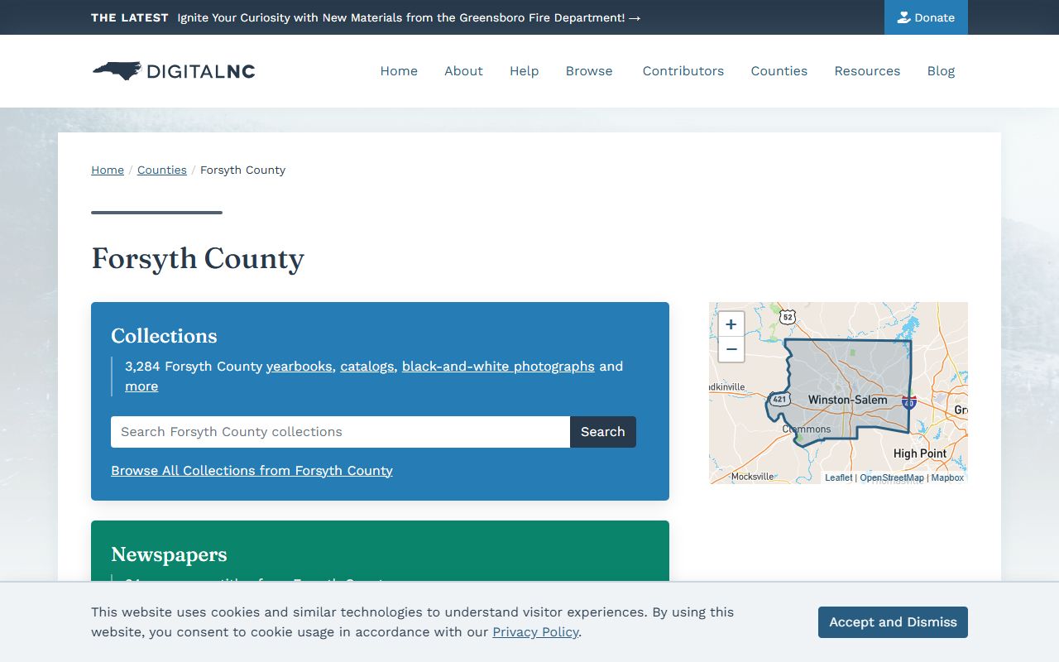Click the Donate button
This screenshot has height=662, width=1059.
point(926,17)
